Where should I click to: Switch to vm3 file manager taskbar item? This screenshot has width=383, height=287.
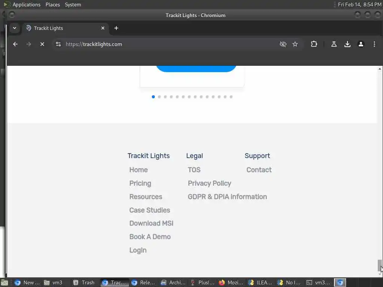coord(53,283)
